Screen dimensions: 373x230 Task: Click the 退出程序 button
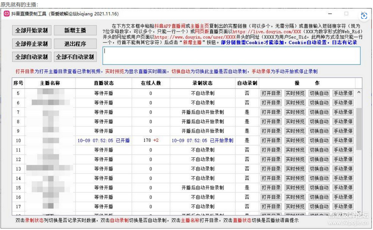tap(75, 44)
